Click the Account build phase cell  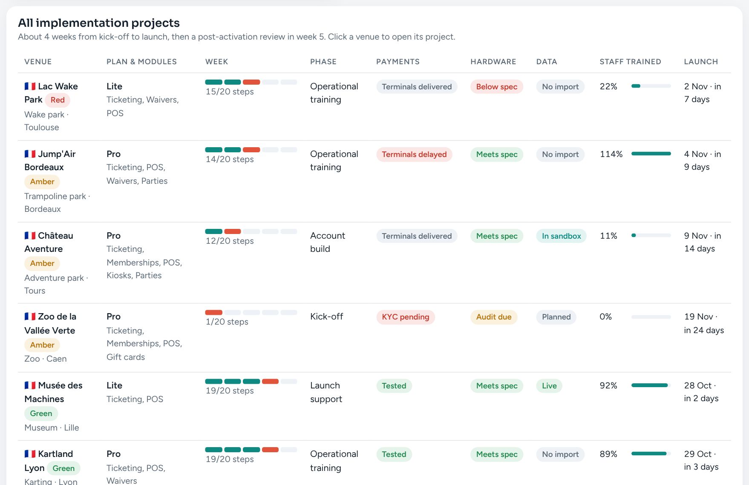(327, 242)
